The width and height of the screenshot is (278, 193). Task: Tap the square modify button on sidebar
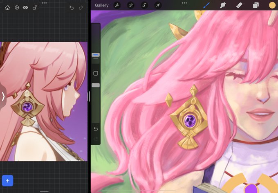click(x=96, y=73)
